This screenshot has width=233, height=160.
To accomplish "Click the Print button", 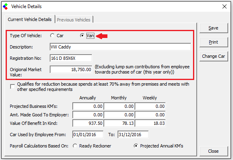I will 213,42.
